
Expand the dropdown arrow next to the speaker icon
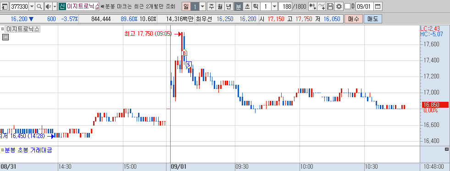point(55,6)
